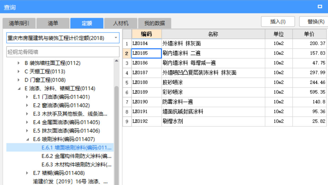Expand E.7 裱糊 node

pos(27,173)
